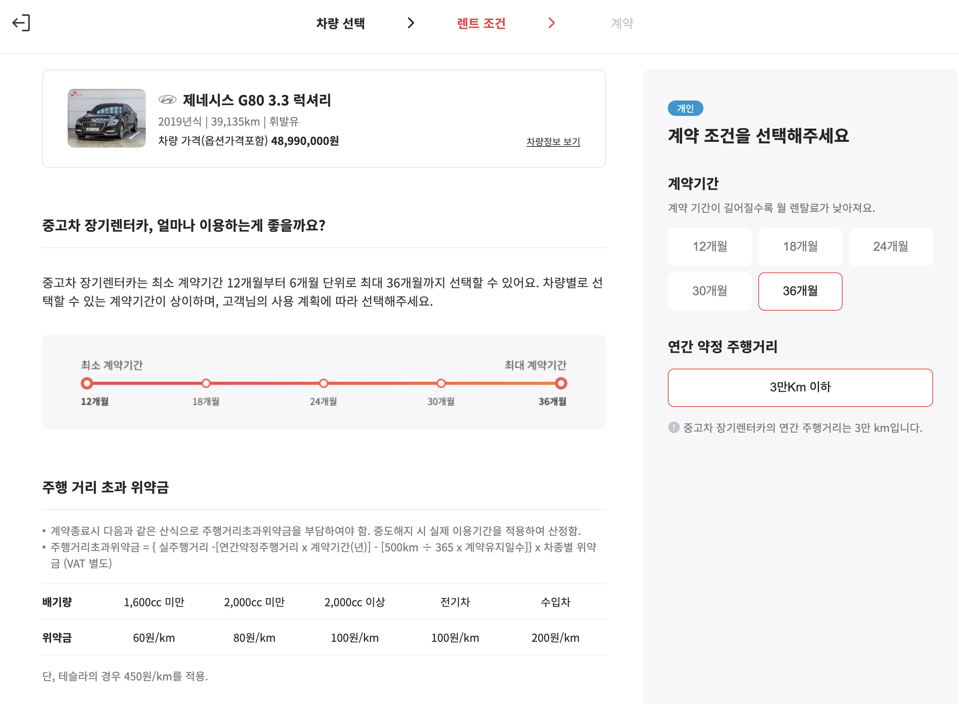
Task: Click the red chevron after 렌트 조건
Action: click(551, 23)
